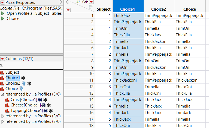This screenshot has width=209, height=128.
Task: Click the link ID icon next to Choice
Action: click(x=21, y=89)
